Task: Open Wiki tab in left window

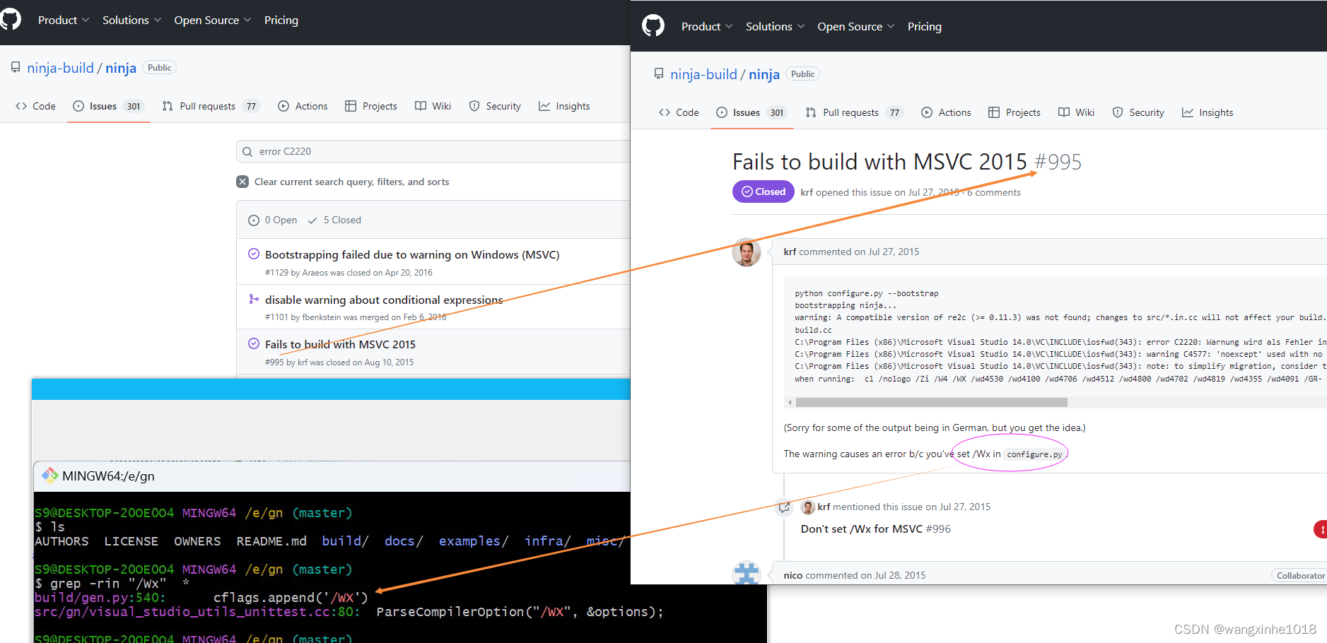Action: point(433,106)
